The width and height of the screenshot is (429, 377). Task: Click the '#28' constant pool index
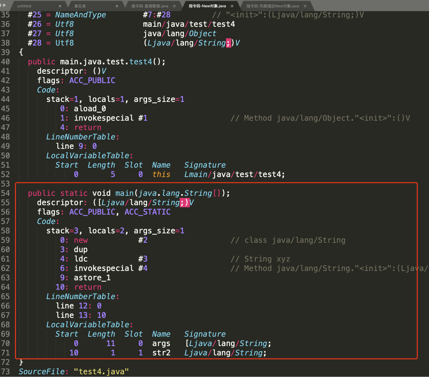34,43
